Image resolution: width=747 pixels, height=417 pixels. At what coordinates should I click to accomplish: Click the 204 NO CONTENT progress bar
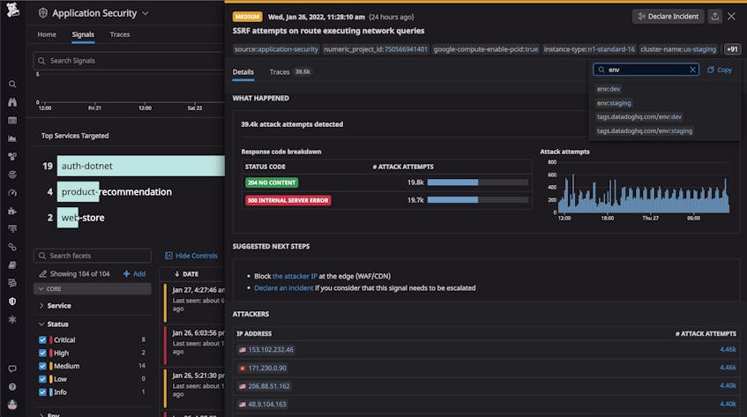coord(478,182)
